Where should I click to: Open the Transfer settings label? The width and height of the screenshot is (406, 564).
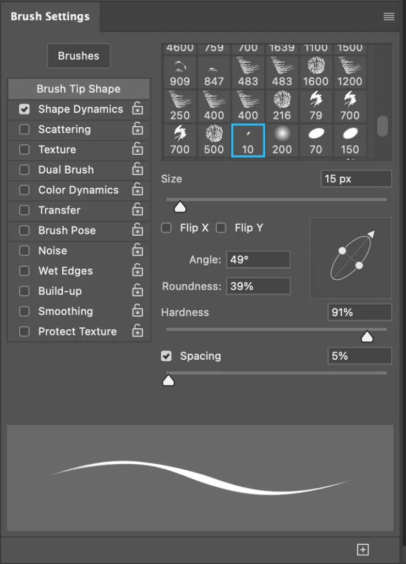tap(59, 210)
